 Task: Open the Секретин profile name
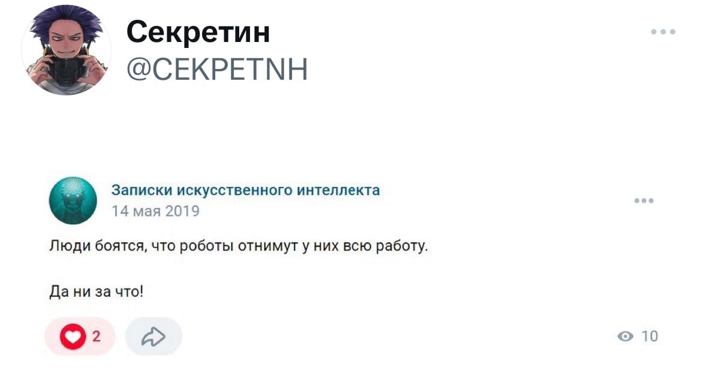click(198, 32)
